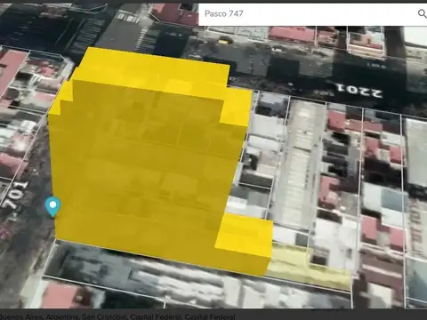Click the magnifier search icon
This screenshot has width=427, height=320.
pyautogui.click(x=422, y=13)
